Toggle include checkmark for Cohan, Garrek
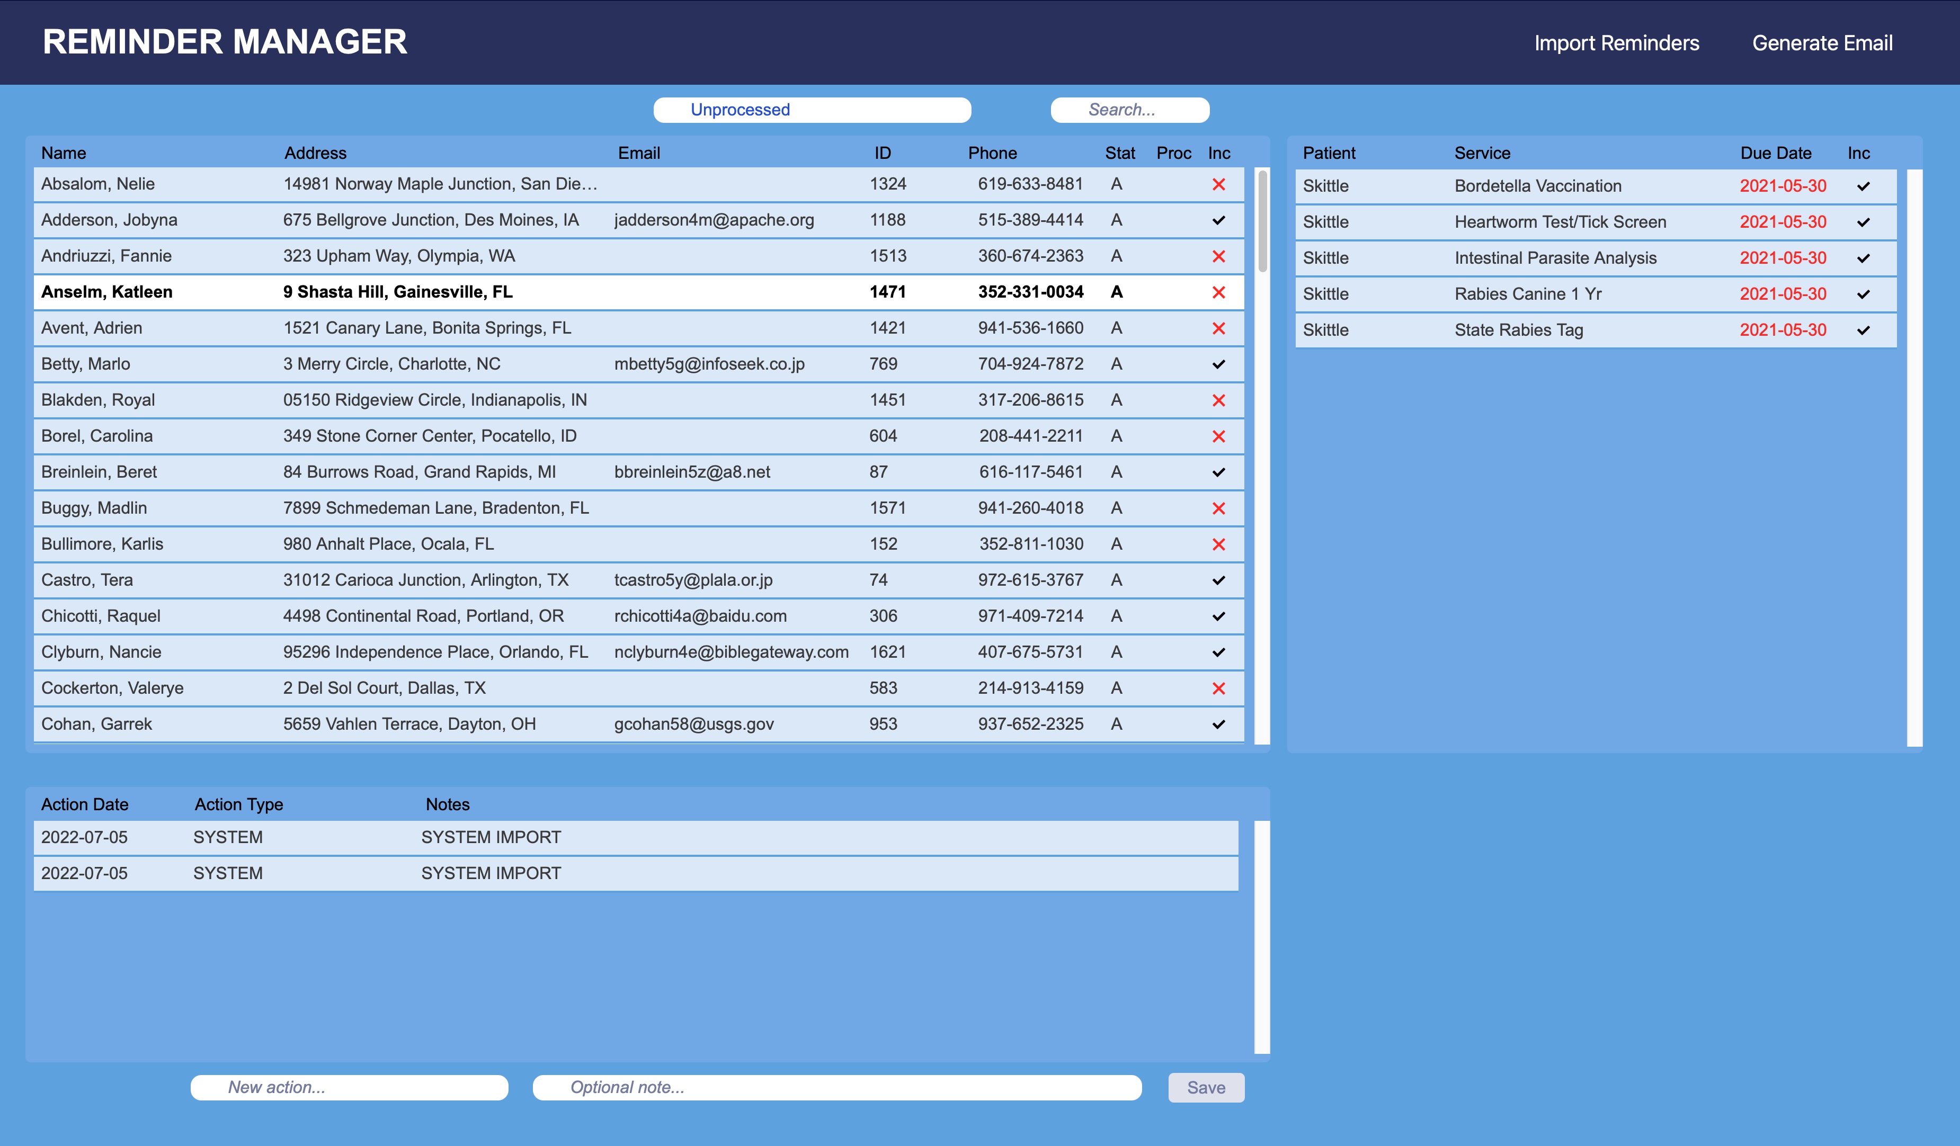Viewport: 1960px width, 1146px height. tap(1218, 724)
